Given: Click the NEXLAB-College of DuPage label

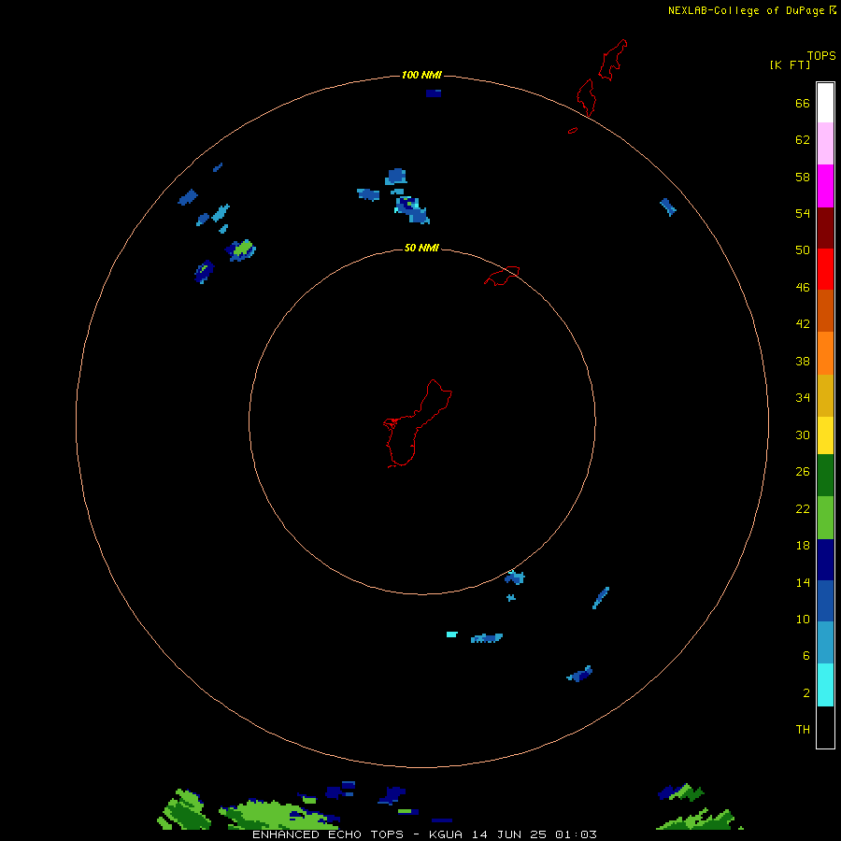Looking at the screenshot, I should 746,10.
